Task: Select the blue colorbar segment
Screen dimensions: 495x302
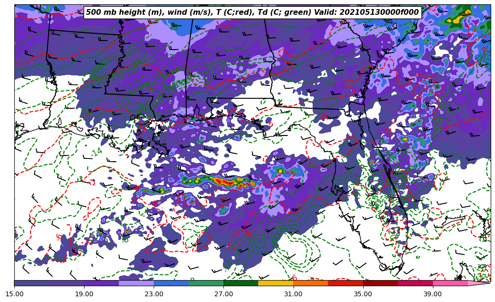Action: (171, 283)
